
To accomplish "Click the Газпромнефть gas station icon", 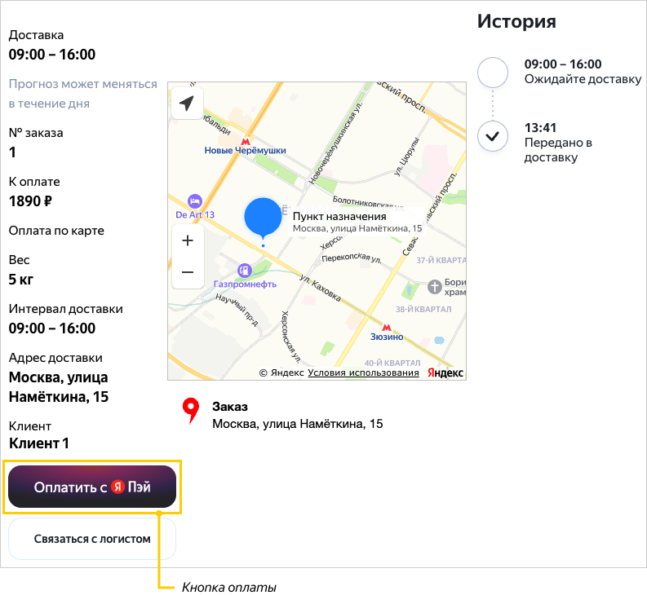I will click(244, 271).
